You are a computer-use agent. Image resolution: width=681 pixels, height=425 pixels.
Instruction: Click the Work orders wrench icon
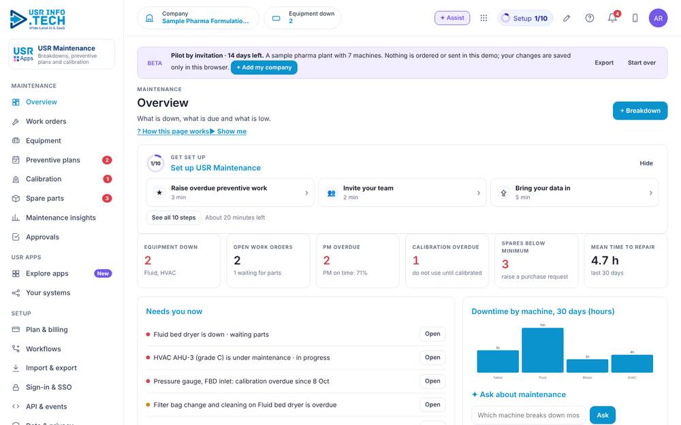point(16,122)
